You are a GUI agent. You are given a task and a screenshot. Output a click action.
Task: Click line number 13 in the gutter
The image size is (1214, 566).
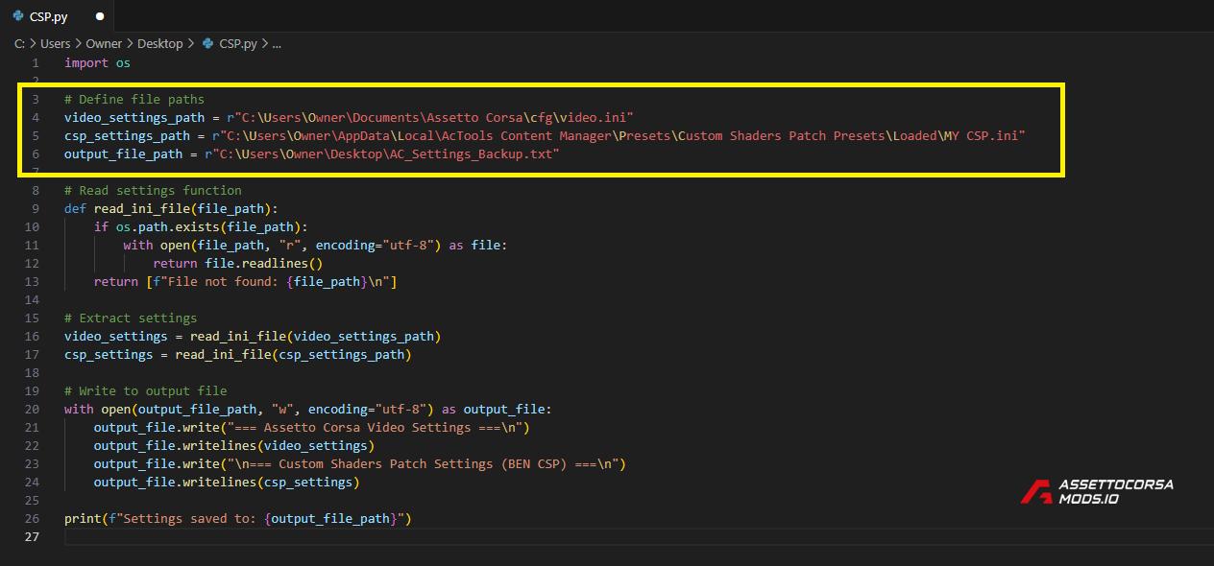[x=32, y=281]
